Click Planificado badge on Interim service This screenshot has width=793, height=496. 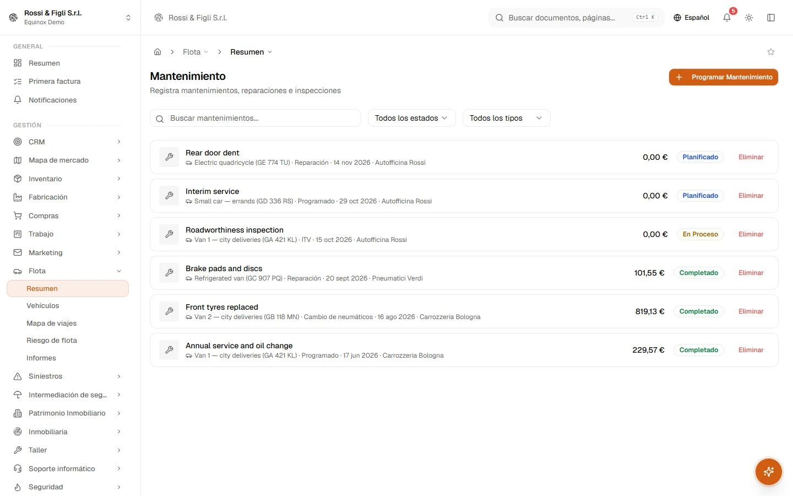(x=700, y=196)
